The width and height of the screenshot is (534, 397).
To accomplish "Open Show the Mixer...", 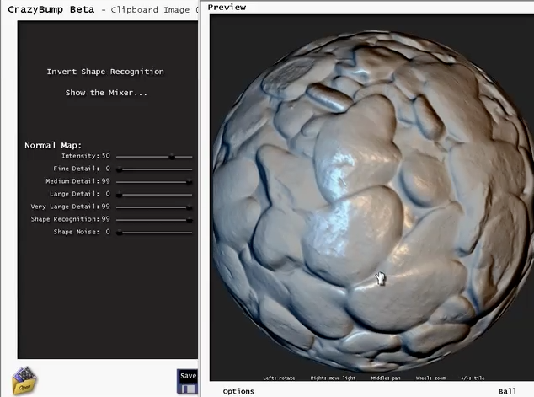I will click(106, 93).
